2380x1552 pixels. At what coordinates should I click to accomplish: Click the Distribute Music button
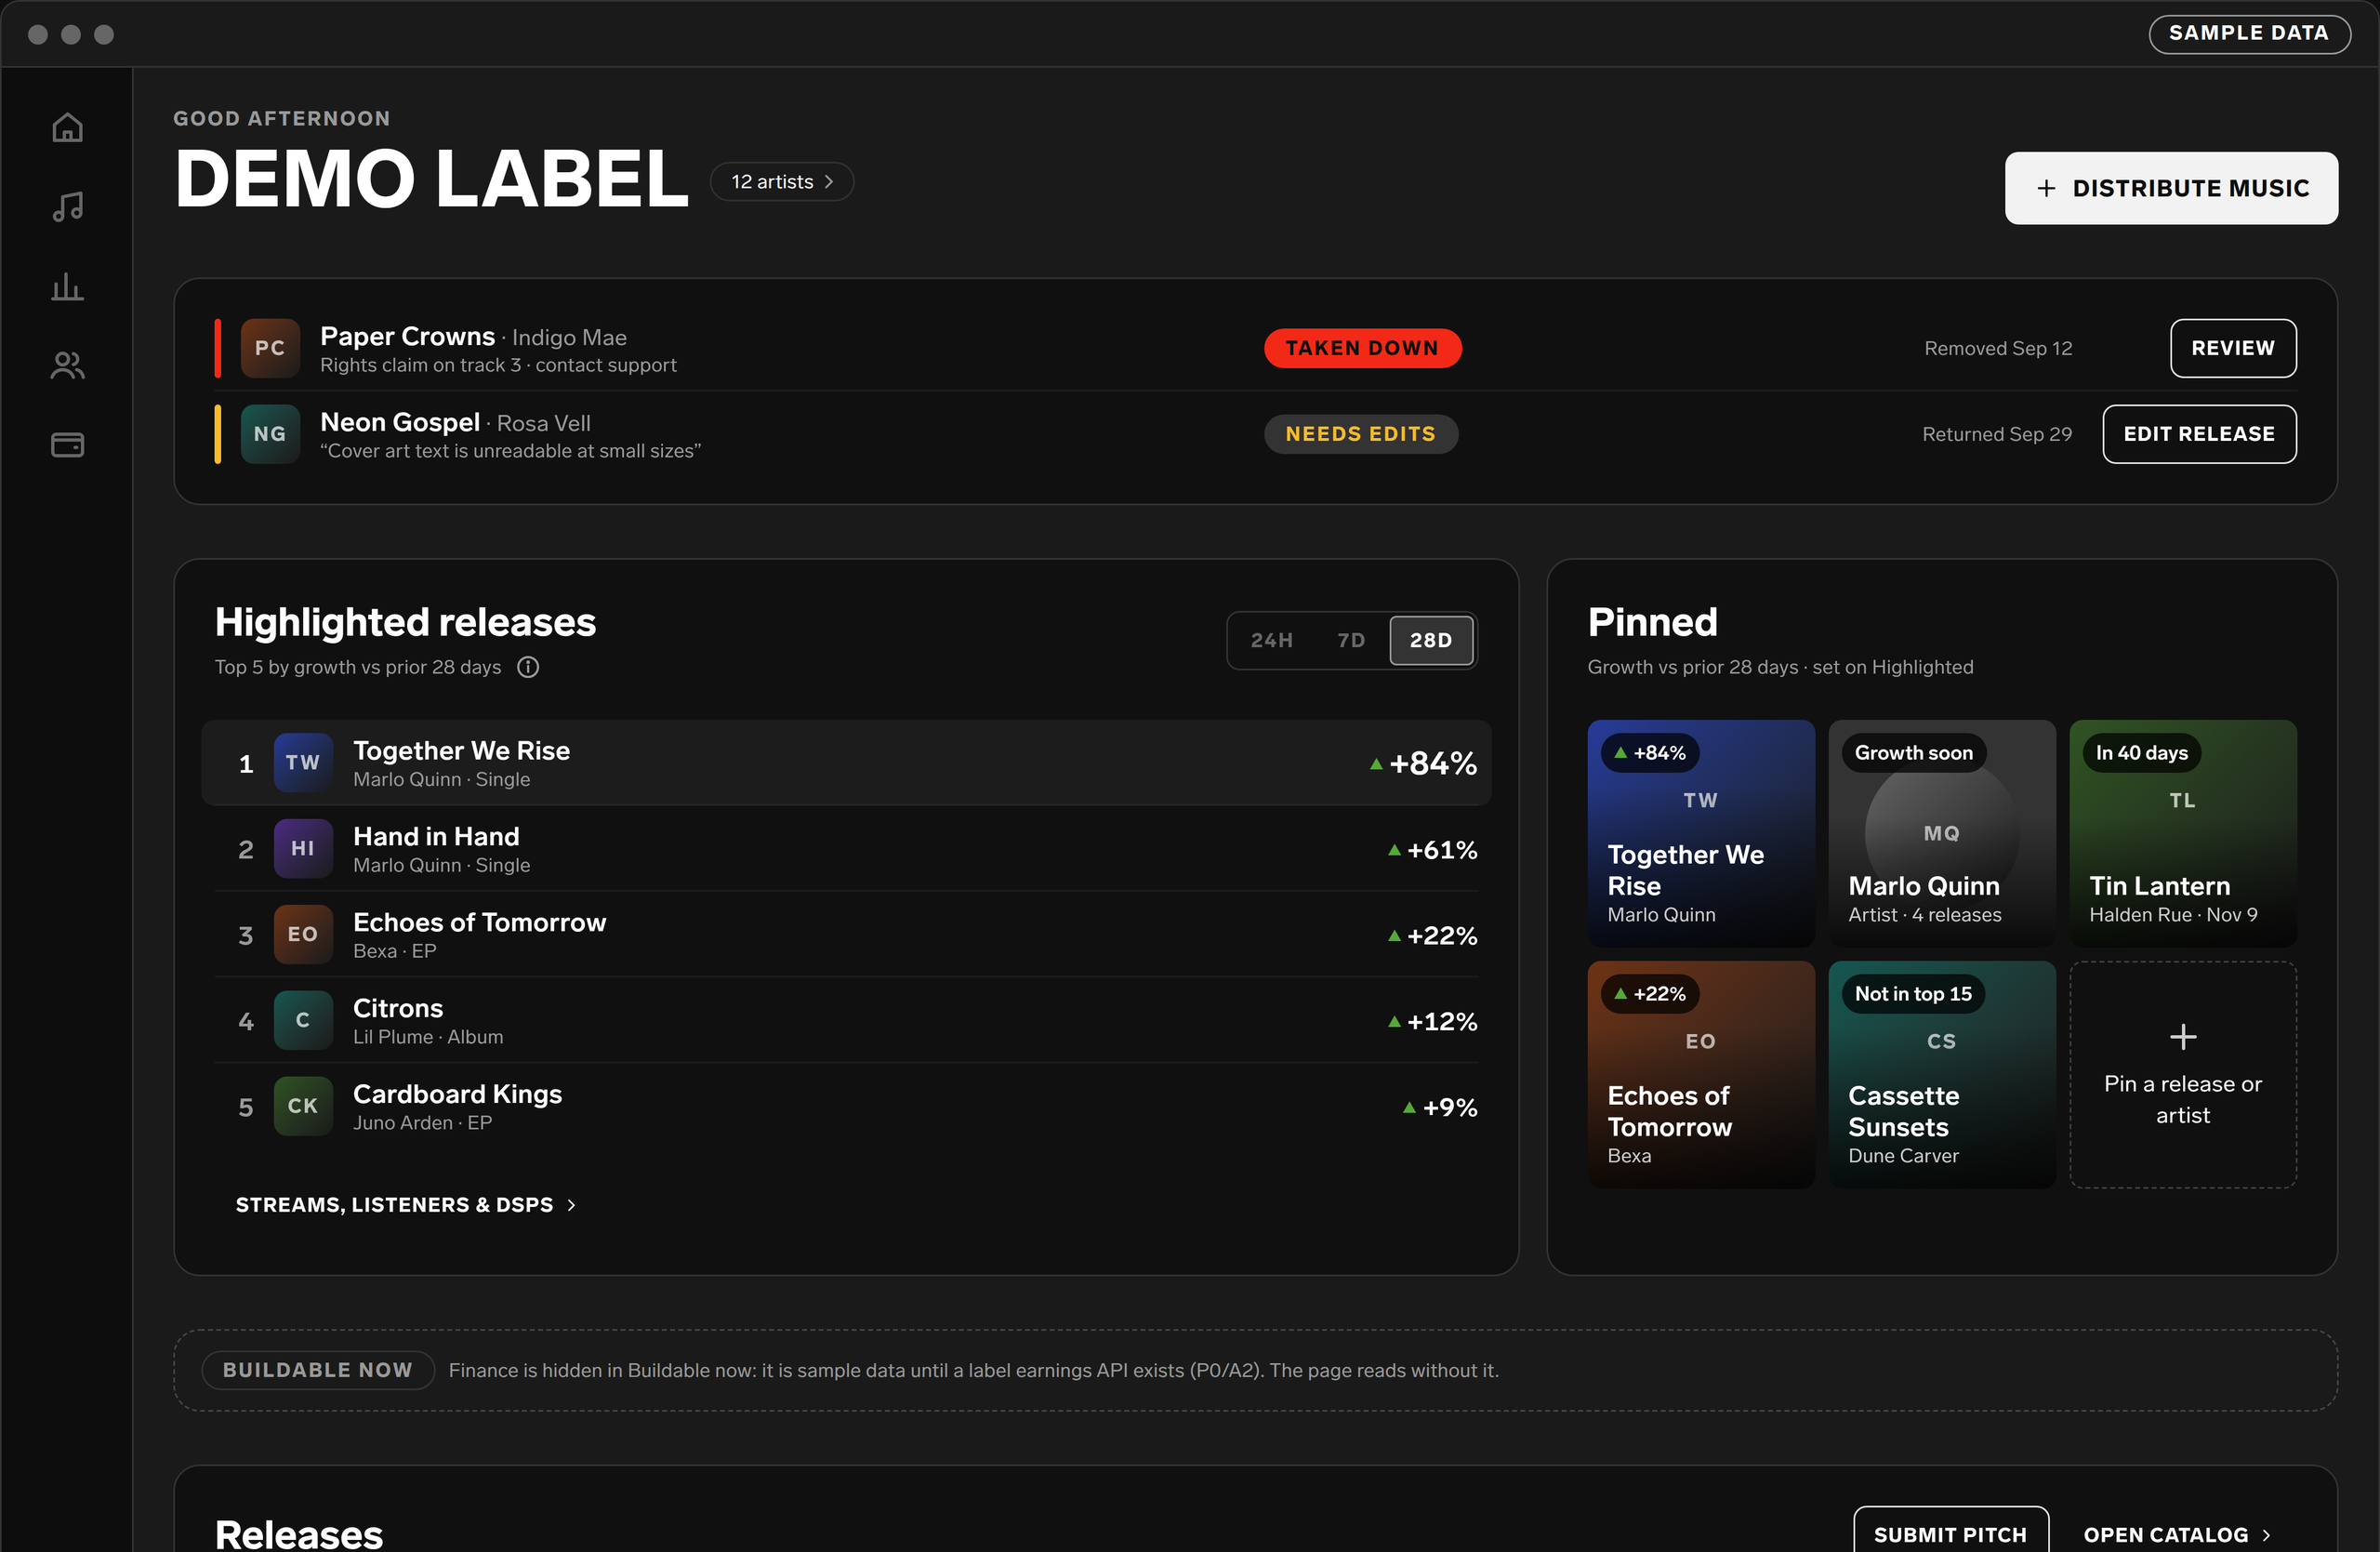(x=2171, y=188)
